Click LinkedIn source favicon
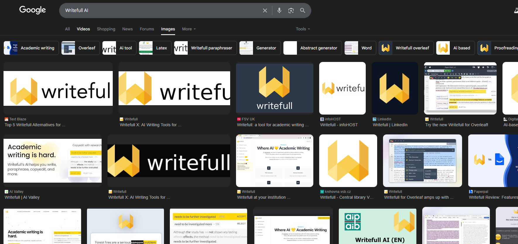This screenshot has height=244, width=518. click(x=375, y=119)
